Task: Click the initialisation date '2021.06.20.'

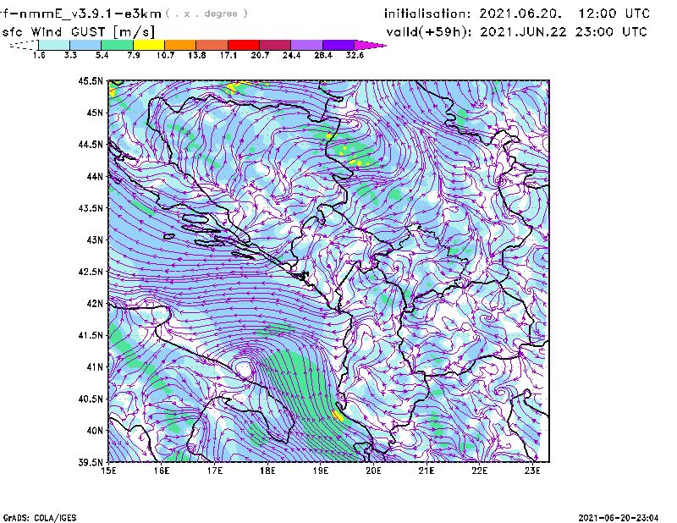Action: click(520, 14)
